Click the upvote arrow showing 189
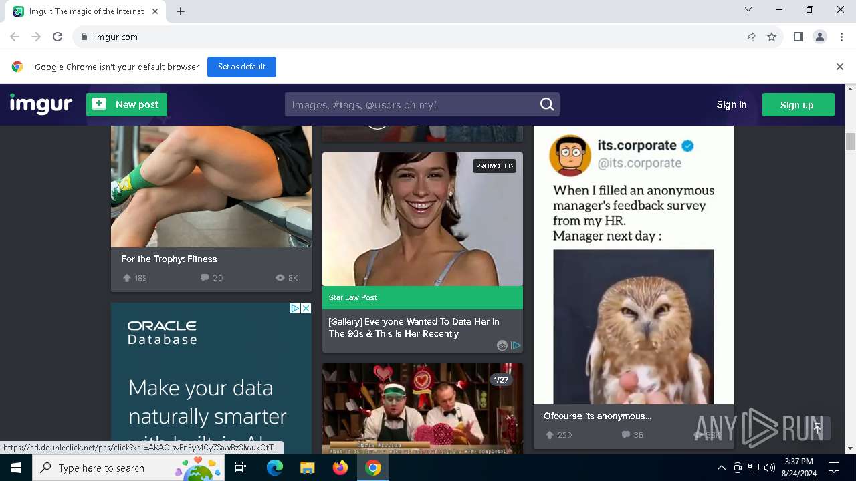The height and width of the screenshot is (481, 856). tap(127, 278)
